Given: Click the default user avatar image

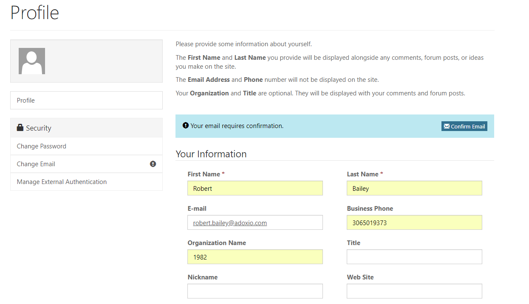Looking at the screenshot, I should pyautogui.click(x=32, y=61).
